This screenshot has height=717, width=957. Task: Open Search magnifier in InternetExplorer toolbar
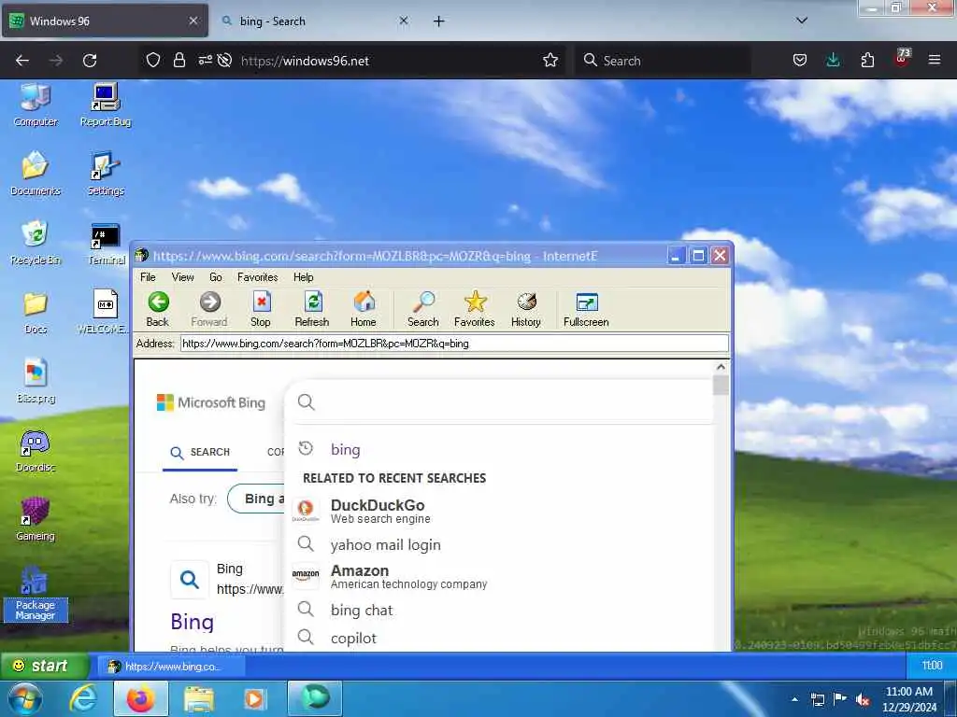[x=423, y=309]
